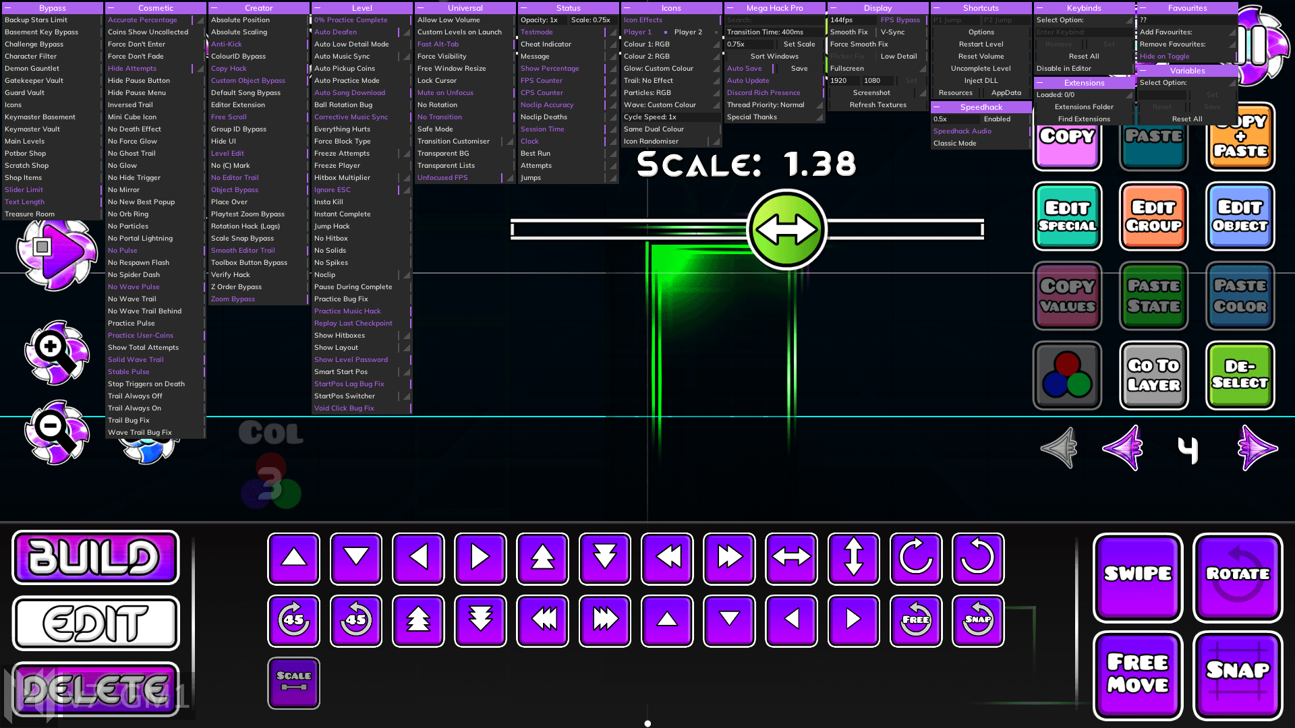
Task: Click the Copy Values button
Action: tap(1067, 296)
